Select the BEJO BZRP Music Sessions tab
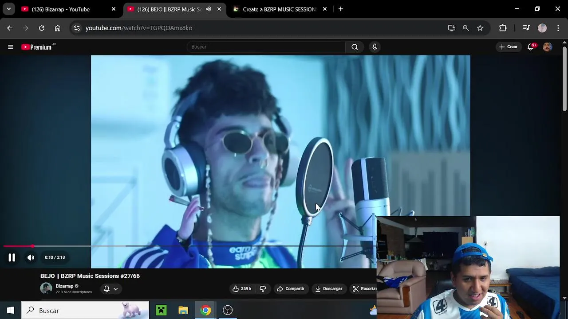This screenshot has width=568, height=319. tap(170, 9)
